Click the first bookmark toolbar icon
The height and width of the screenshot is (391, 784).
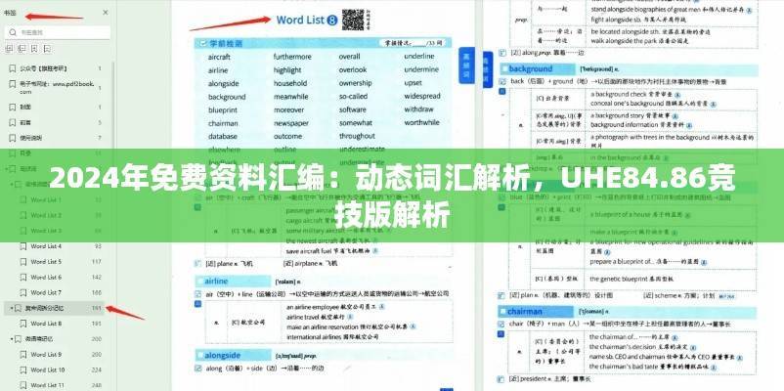click(10, 50)
